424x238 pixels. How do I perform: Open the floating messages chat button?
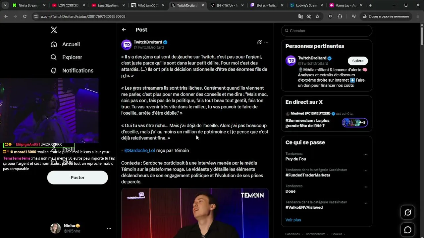point(408,230)
